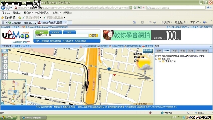Image resolution: width=213 pixels, height=120 pixels.
Task: Click the Quick Tabs grid icon
Action: click(x=3, y=22)
